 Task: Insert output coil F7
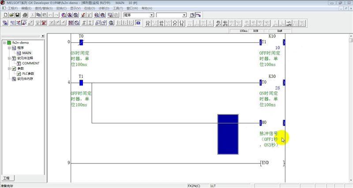(x=175, y=23)
